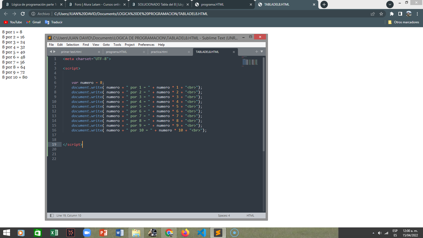The width and height of the screenshot is (423, 238).
Task: Open the YouTube bookmark
Action: [x=13, y=22]
